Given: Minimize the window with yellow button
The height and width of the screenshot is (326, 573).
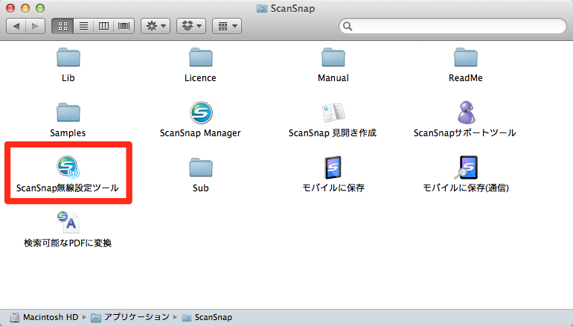Looking at the screenshot, I should tap(25, 8).
